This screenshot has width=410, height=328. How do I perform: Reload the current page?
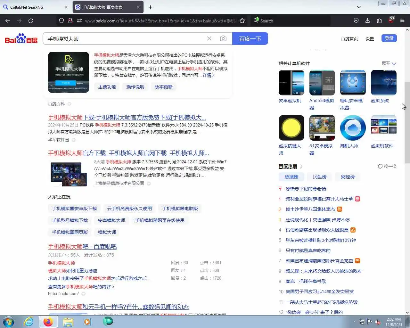click(x=31, y=20)
